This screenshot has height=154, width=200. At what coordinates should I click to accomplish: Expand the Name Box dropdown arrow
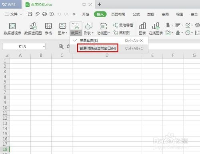(x=44, y=47)
